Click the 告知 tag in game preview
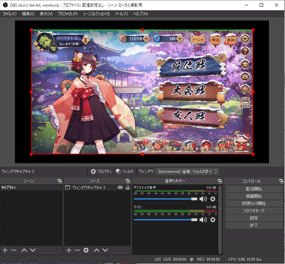The height and width of the screenshot is (264, 285). click(x=230, y=39)
